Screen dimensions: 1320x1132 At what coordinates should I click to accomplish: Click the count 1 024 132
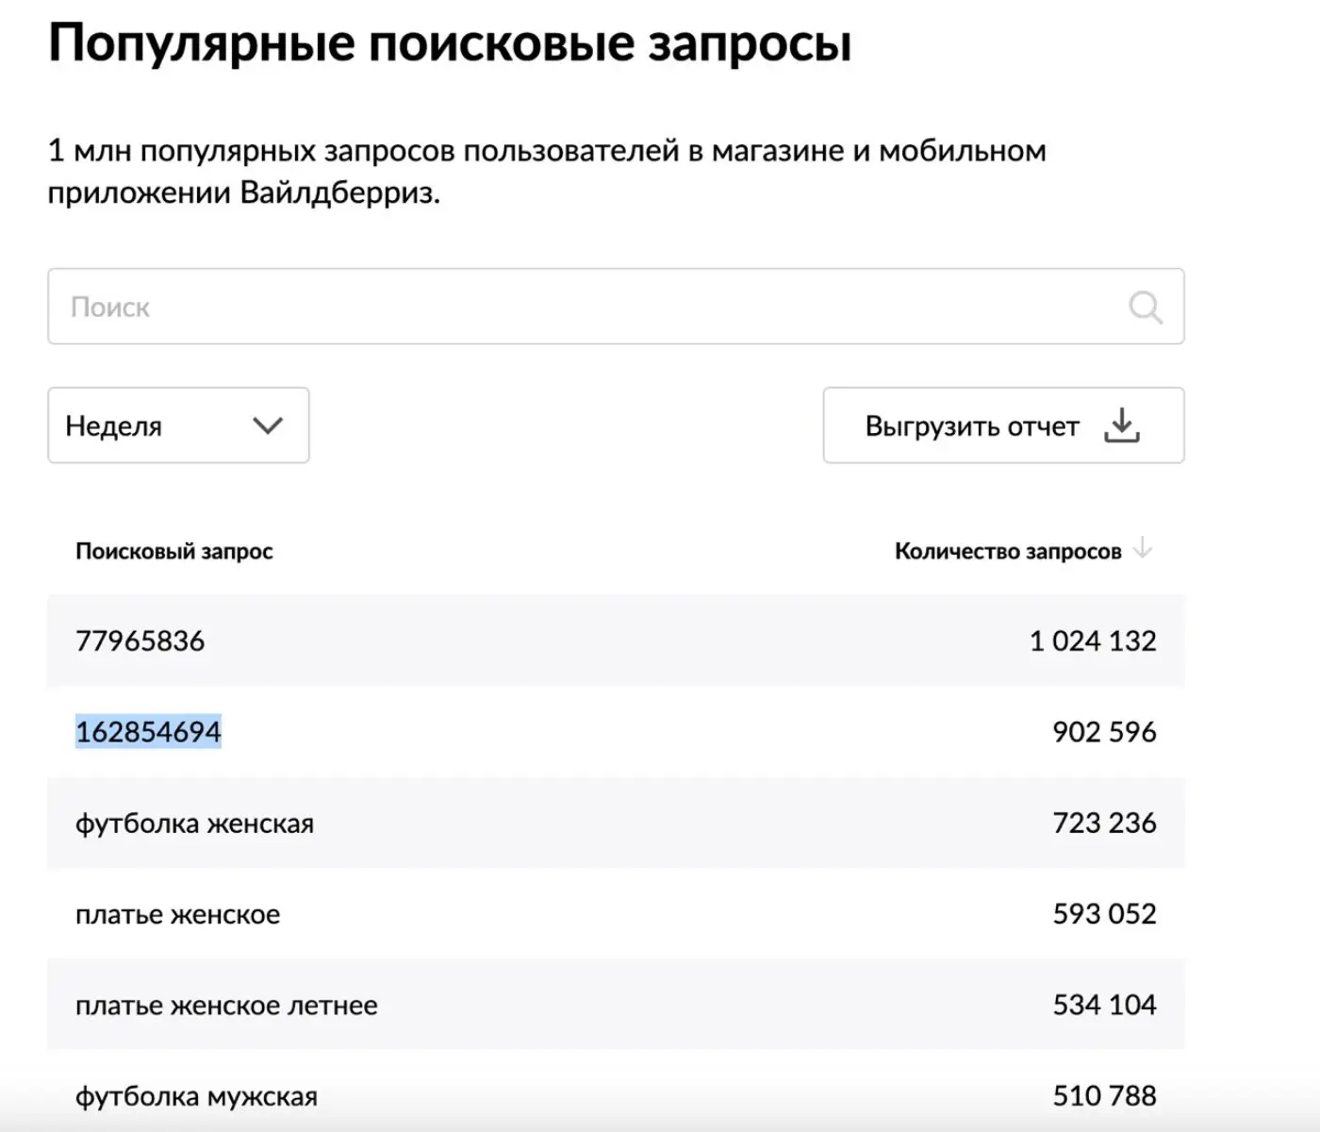click(x=1093, y=641)
